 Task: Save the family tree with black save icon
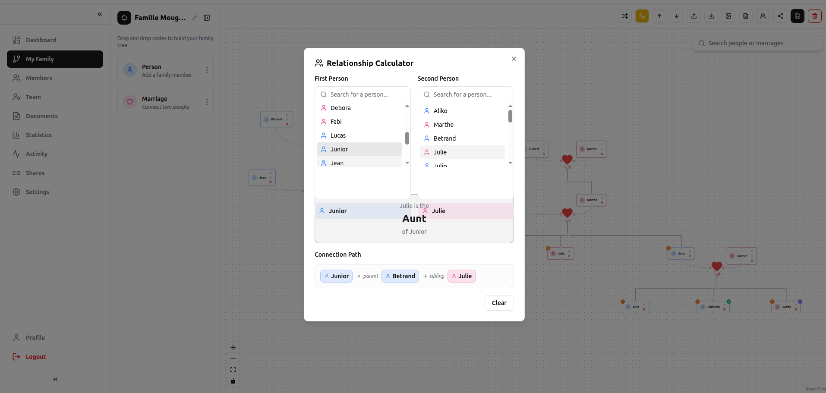pyautogui.click(x=798, y=16)
